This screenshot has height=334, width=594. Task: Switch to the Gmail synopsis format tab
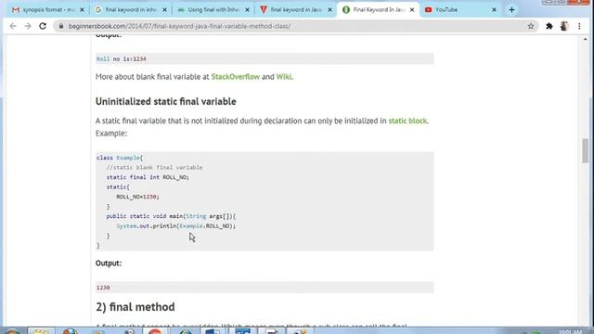(x=47, y=10)
